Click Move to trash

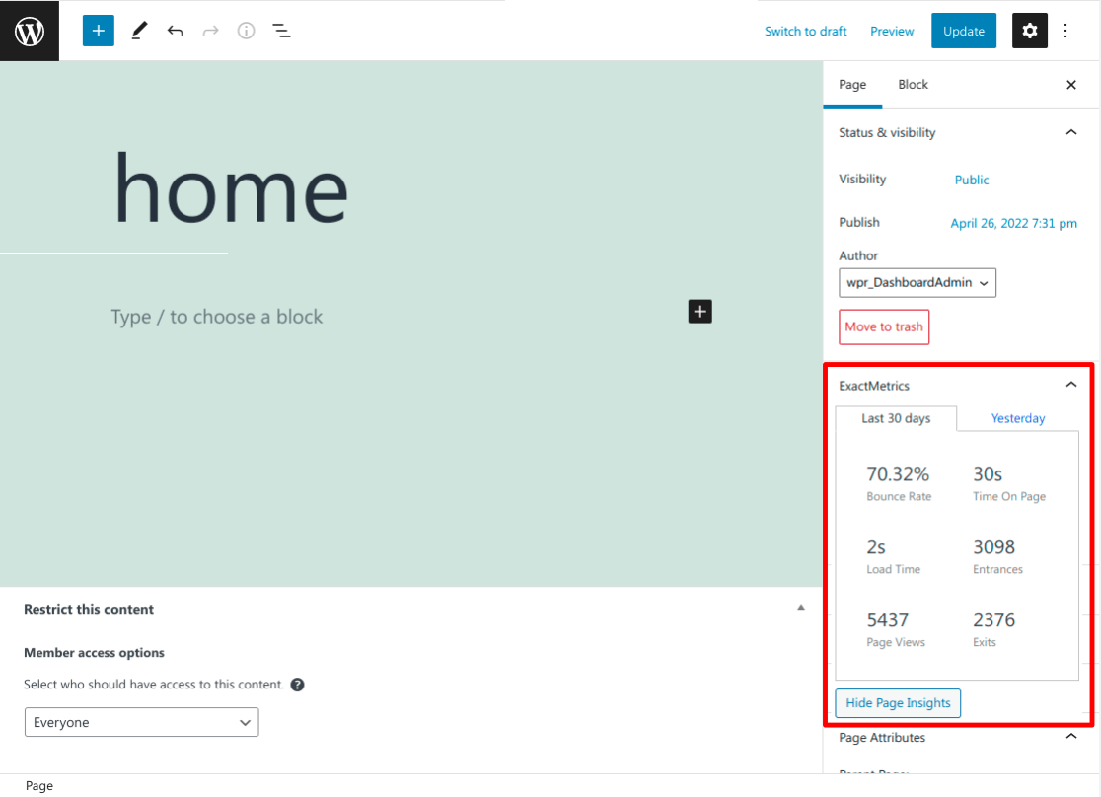click(884, 327)
